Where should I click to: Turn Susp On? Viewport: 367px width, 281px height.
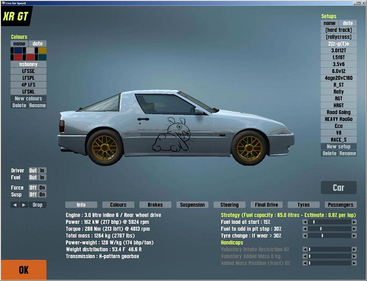(42, 194)
